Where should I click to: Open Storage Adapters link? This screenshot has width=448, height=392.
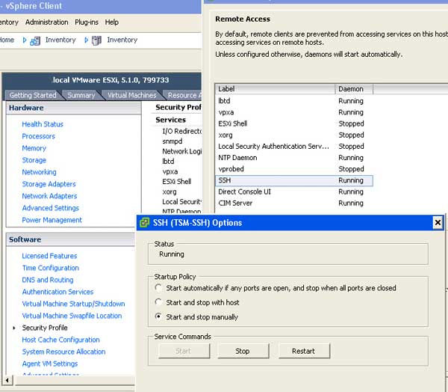49,184
